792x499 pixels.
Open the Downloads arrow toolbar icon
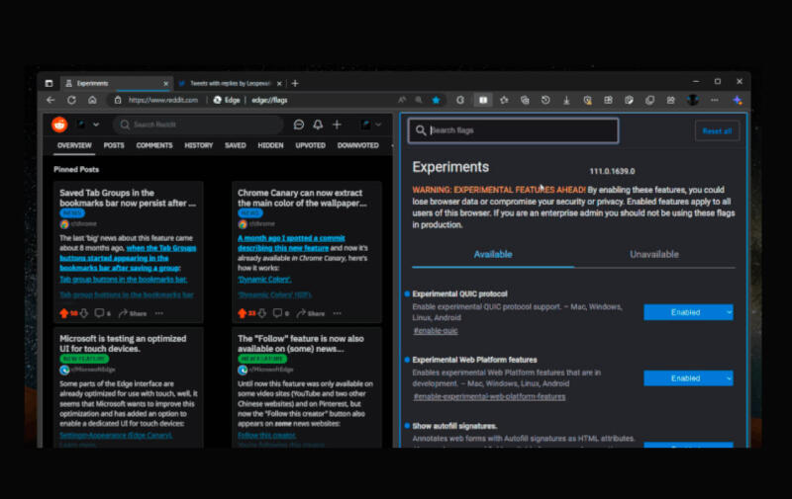click(566, 100)
